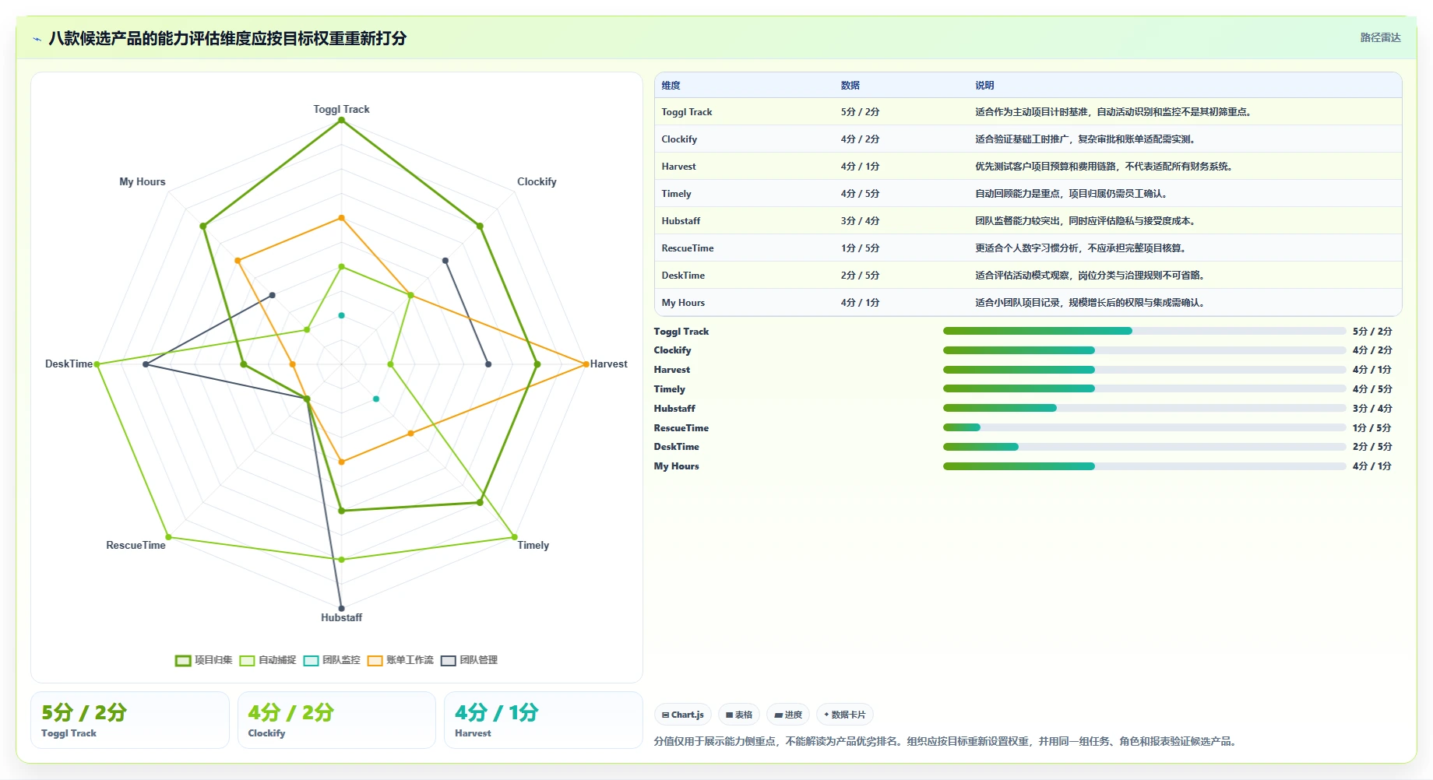The height and width of the screenshot is (780, 1433).
Task: Click the My Hours radar axis label
Action: click(x=143, y=182)
